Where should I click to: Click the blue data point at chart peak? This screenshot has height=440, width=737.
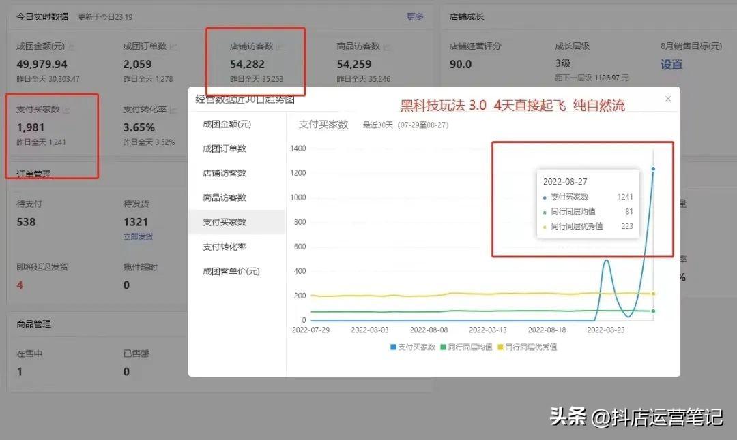click(x=653, y=168)
